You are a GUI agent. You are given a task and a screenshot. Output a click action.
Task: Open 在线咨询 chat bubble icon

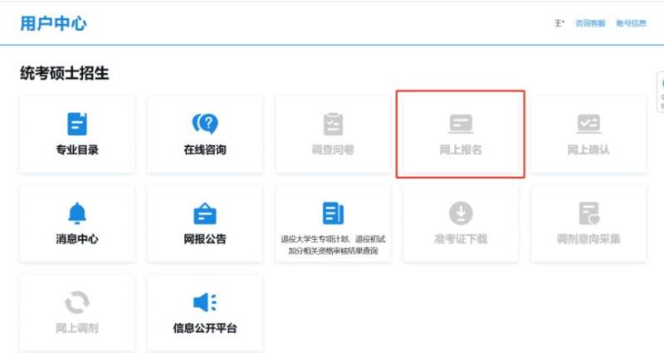click(205, 124)
